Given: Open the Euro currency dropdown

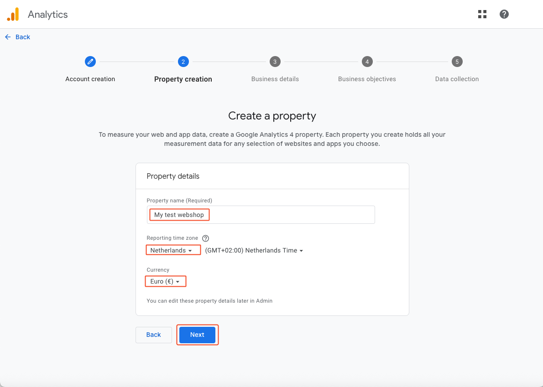Looking at the screenshot, I should (x=165, y=281).
